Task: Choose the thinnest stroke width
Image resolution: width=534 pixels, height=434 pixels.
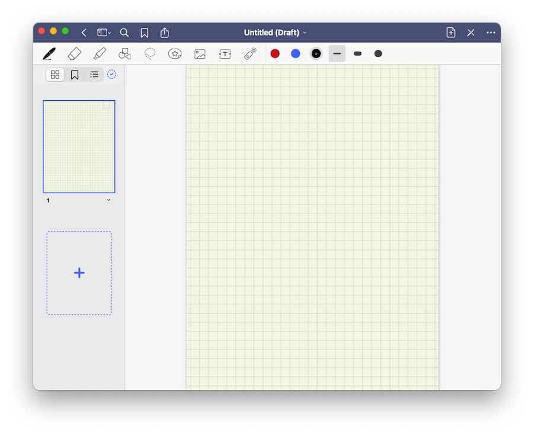Action: [x=337, y=53]
